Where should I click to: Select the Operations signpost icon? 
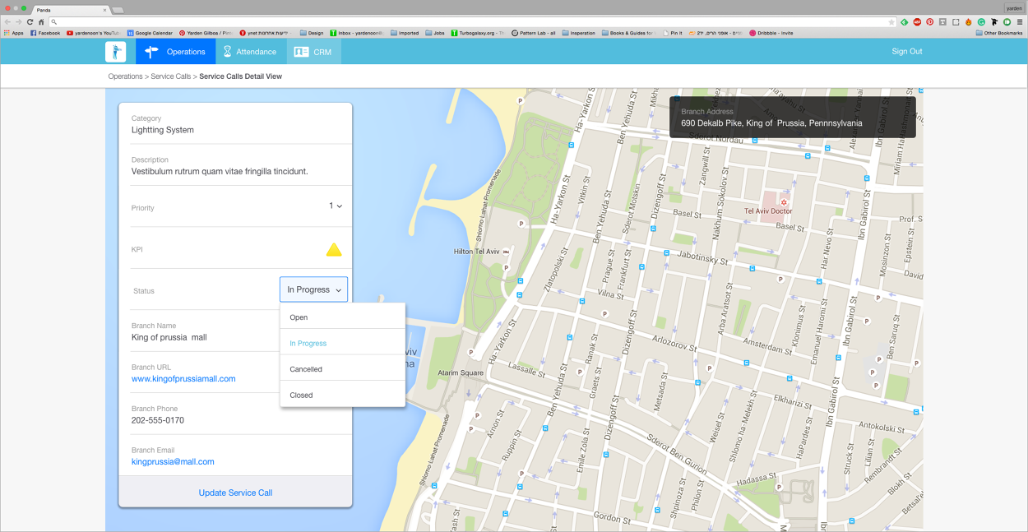click(x=151, y=51)
